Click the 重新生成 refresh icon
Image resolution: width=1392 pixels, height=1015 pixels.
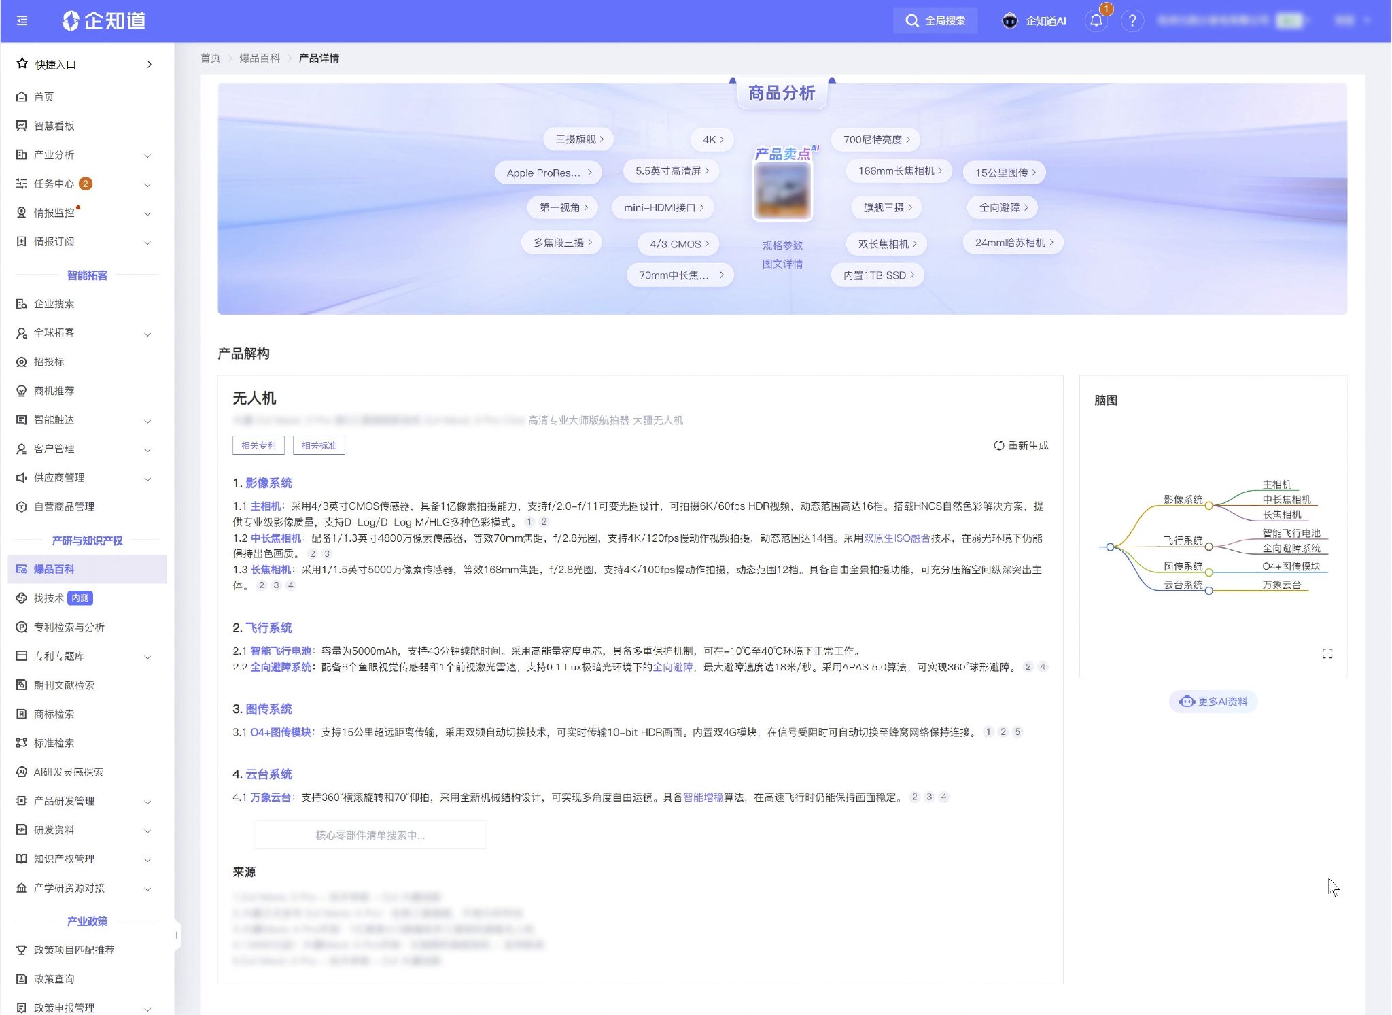point(998,446)
